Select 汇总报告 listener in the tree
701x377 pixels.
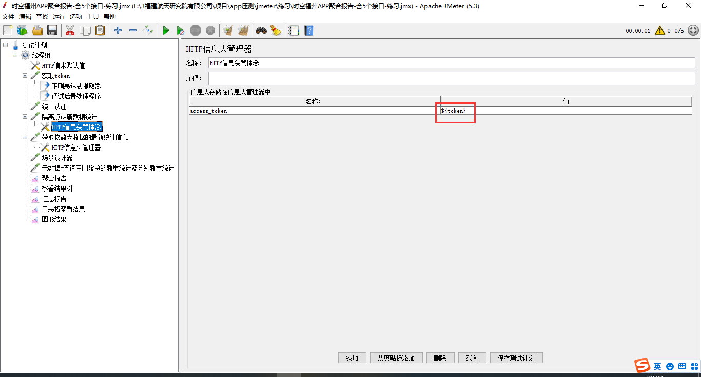point(54,199)
